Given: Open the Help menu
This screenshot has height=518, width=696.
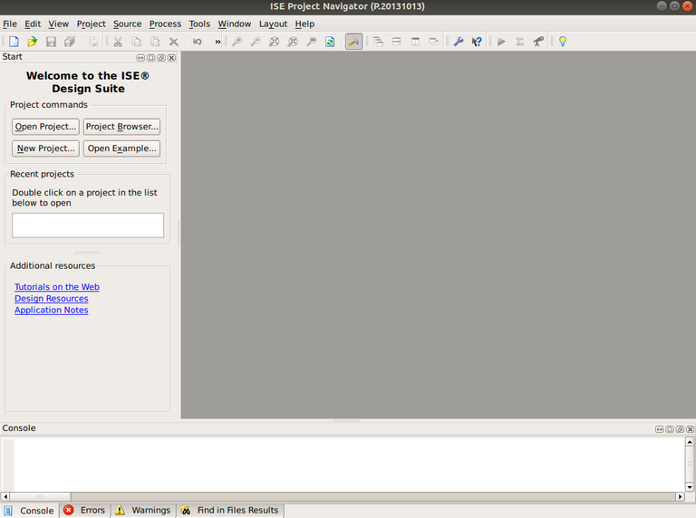Looking at the screenshot, I should [x=304, y=24].
